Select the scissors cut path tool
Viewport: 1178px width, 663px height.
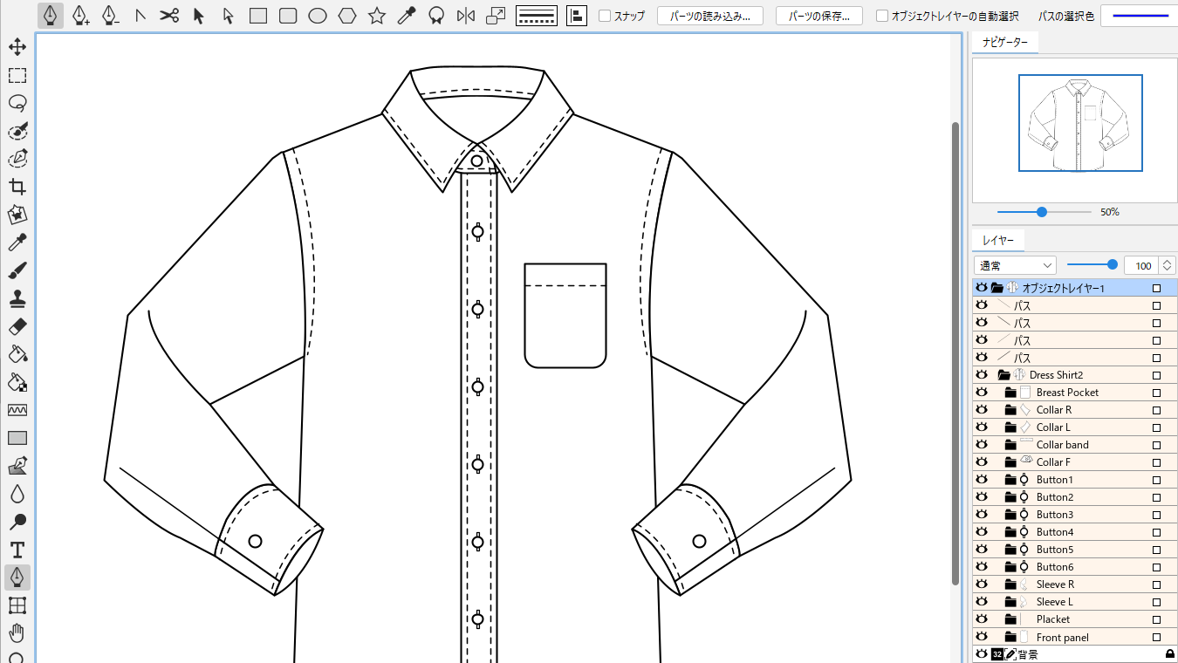coord(169,16)
